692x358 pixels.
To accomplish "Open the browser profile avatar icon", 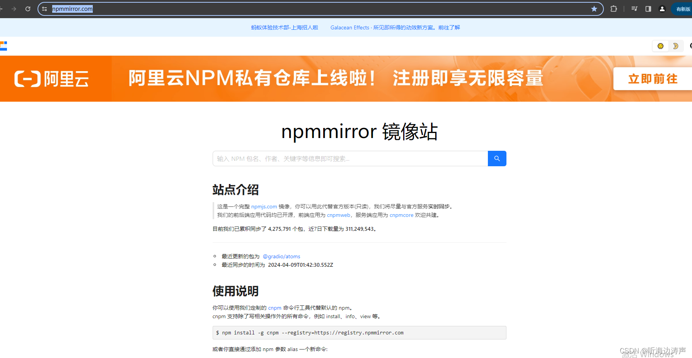I will point(662,9).
